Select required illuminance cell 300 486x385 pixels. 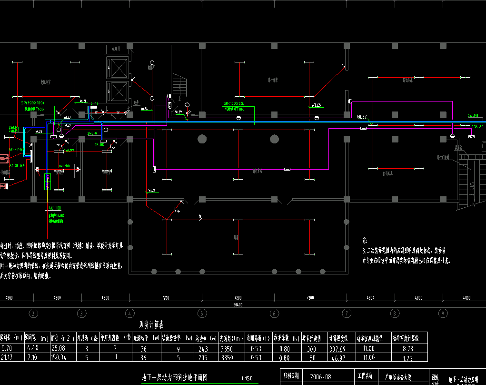311,349
